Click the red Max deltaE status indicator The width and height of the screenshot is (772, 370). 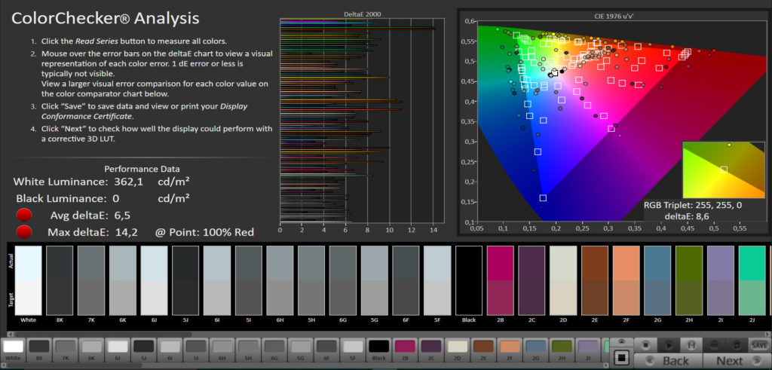point(23,232)
